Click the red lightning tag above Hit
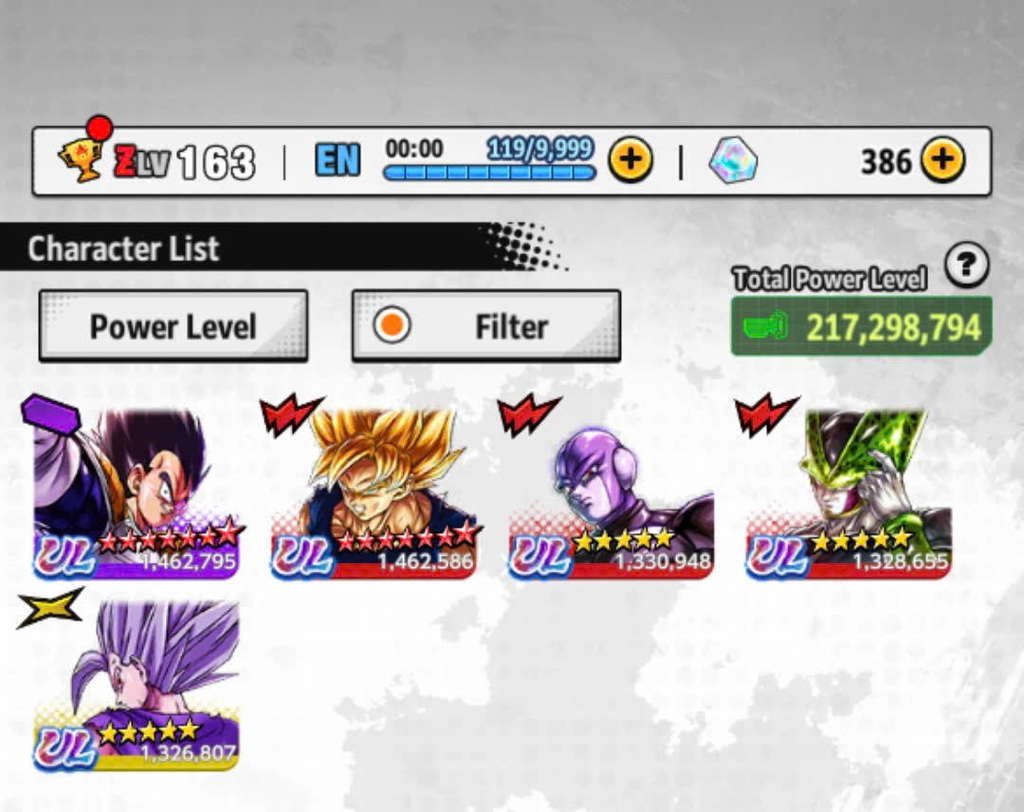This screenshot has height=812, width=1024. click(529, 415)
